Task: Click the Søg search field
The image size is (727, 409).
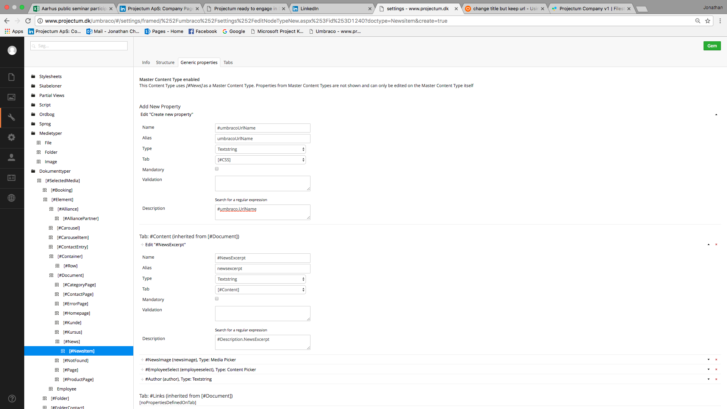Action: click(80, 46)
